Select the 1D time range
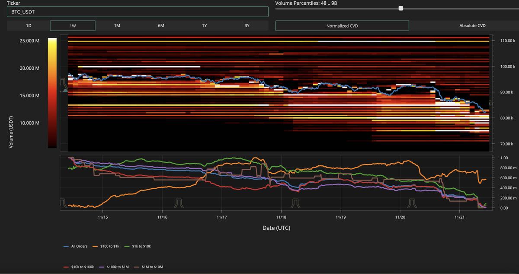519x274 pixels. (29, 26)
